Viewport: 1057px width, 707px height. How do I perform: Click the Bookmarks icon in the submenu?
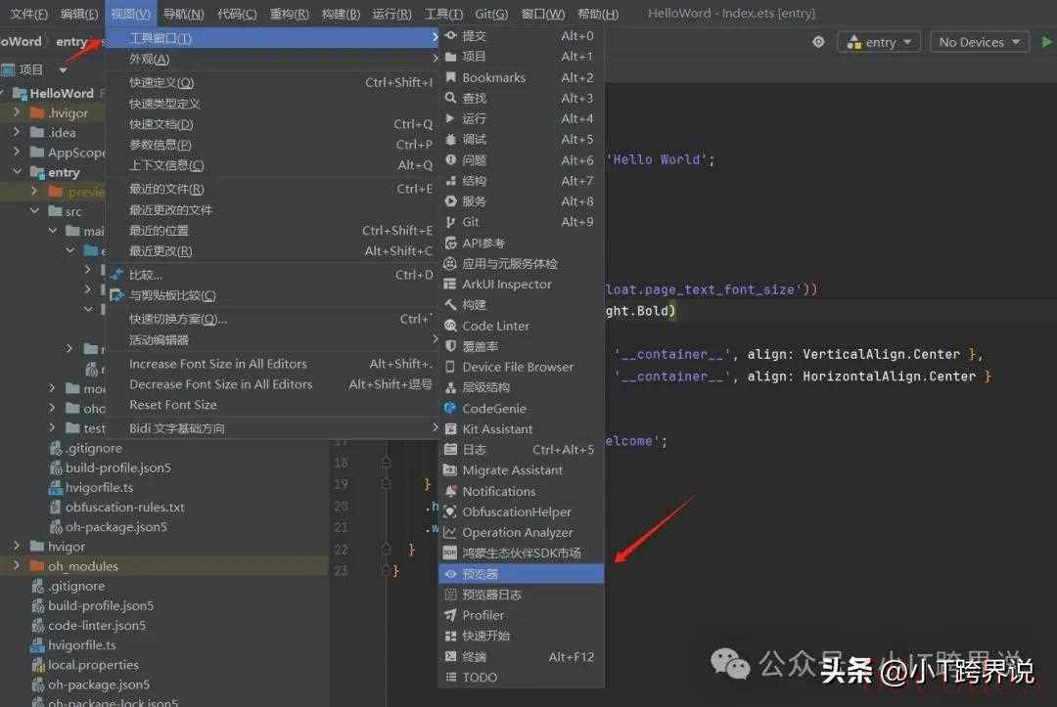451,77
